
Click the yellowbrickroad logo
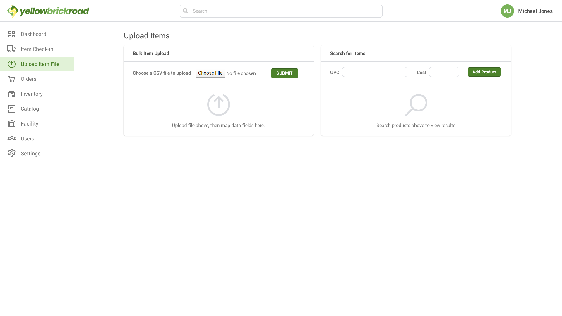(x=48, y=11)
